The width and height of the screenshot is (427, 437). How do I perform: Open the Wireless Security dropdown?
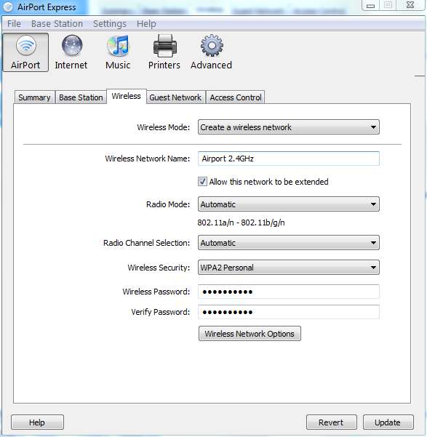289,268
